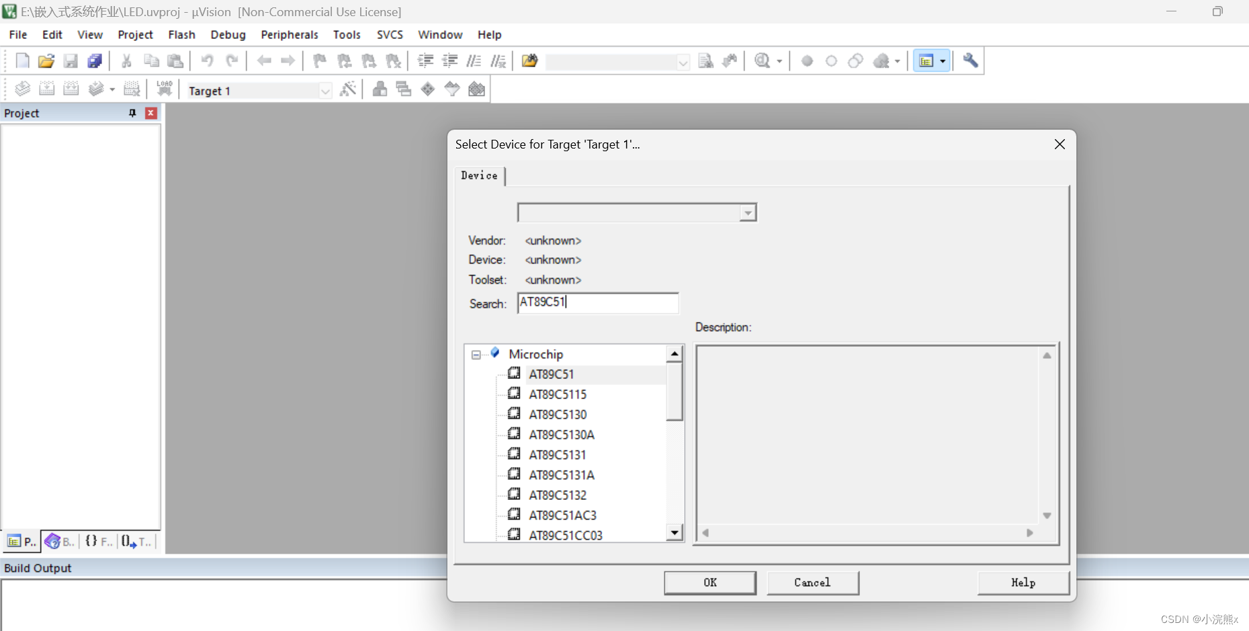Click the Cancel button
Image resolution: width=1249 pixels, height=631 pixels.
(x=812, y=583)
